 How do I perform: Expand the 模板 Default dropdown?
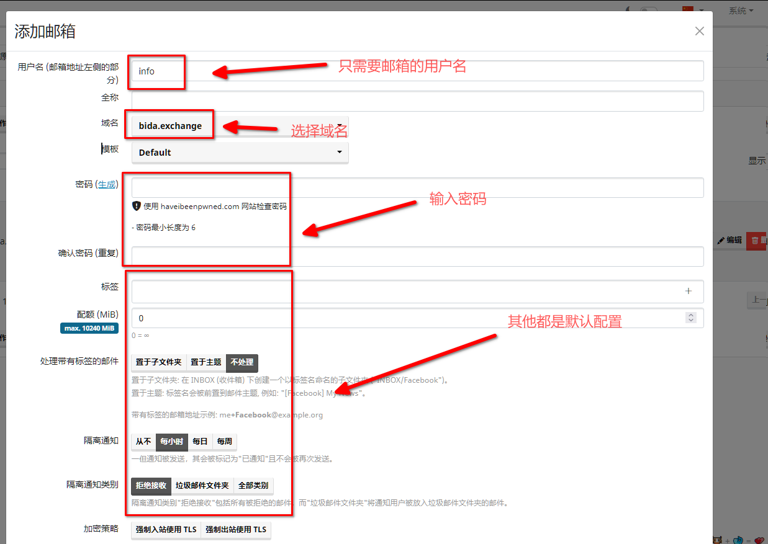pyautogui.click(x=240, y=153)
